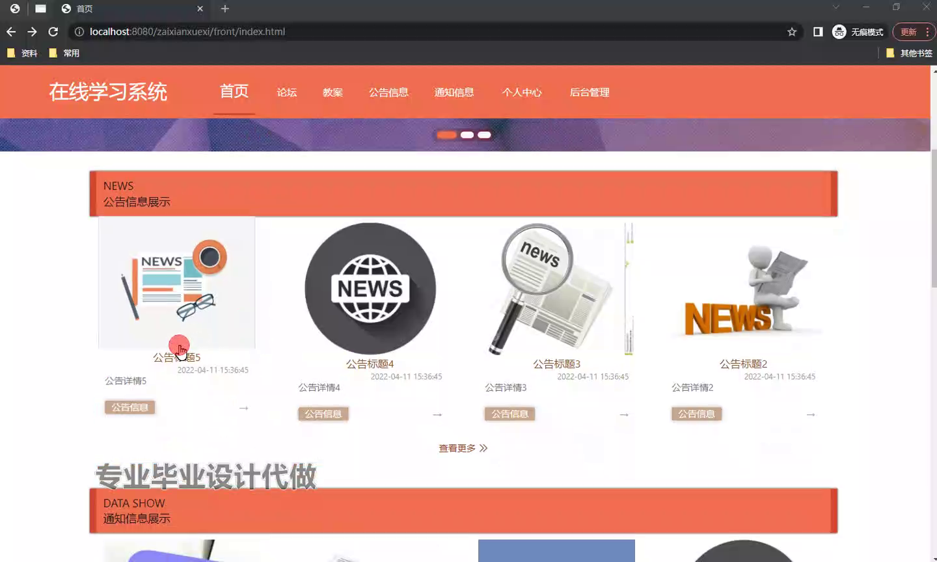Select the second carousel indicator dot
Image resolution: width=937 pixels, height=562 pixels.
(x=467, y=135)
